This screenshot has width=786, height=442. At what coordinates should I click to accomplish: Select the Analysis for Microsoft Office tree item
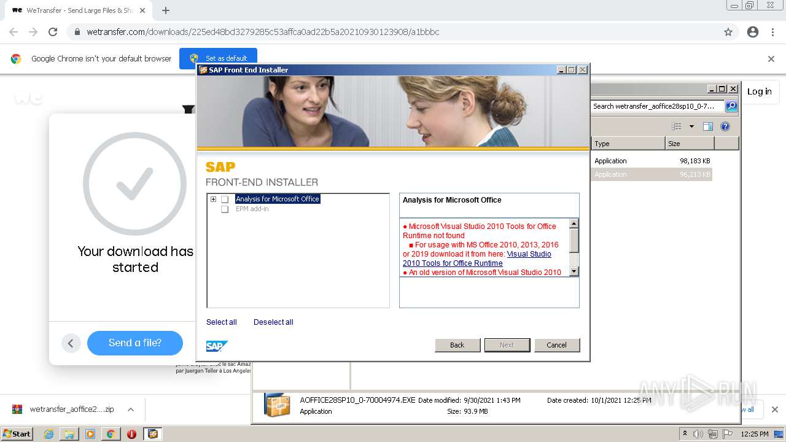(278, 199)
